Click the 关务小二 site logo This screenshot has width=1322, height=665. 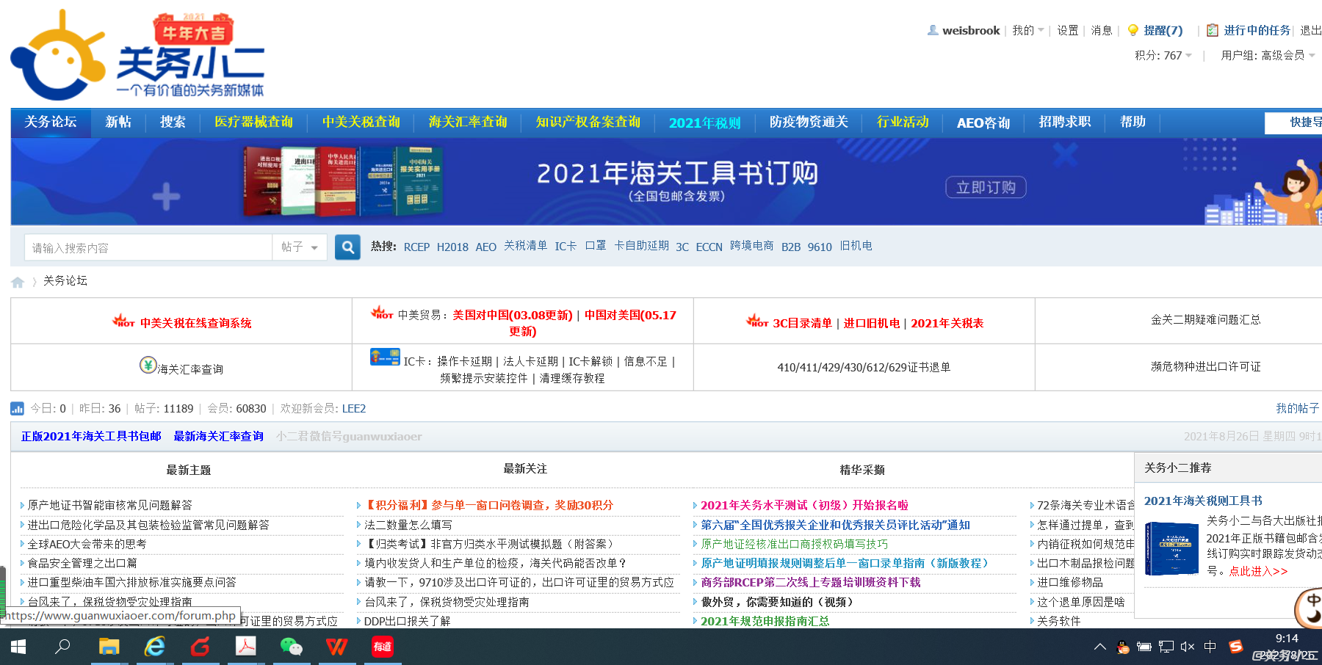click(x=137, y=56)
